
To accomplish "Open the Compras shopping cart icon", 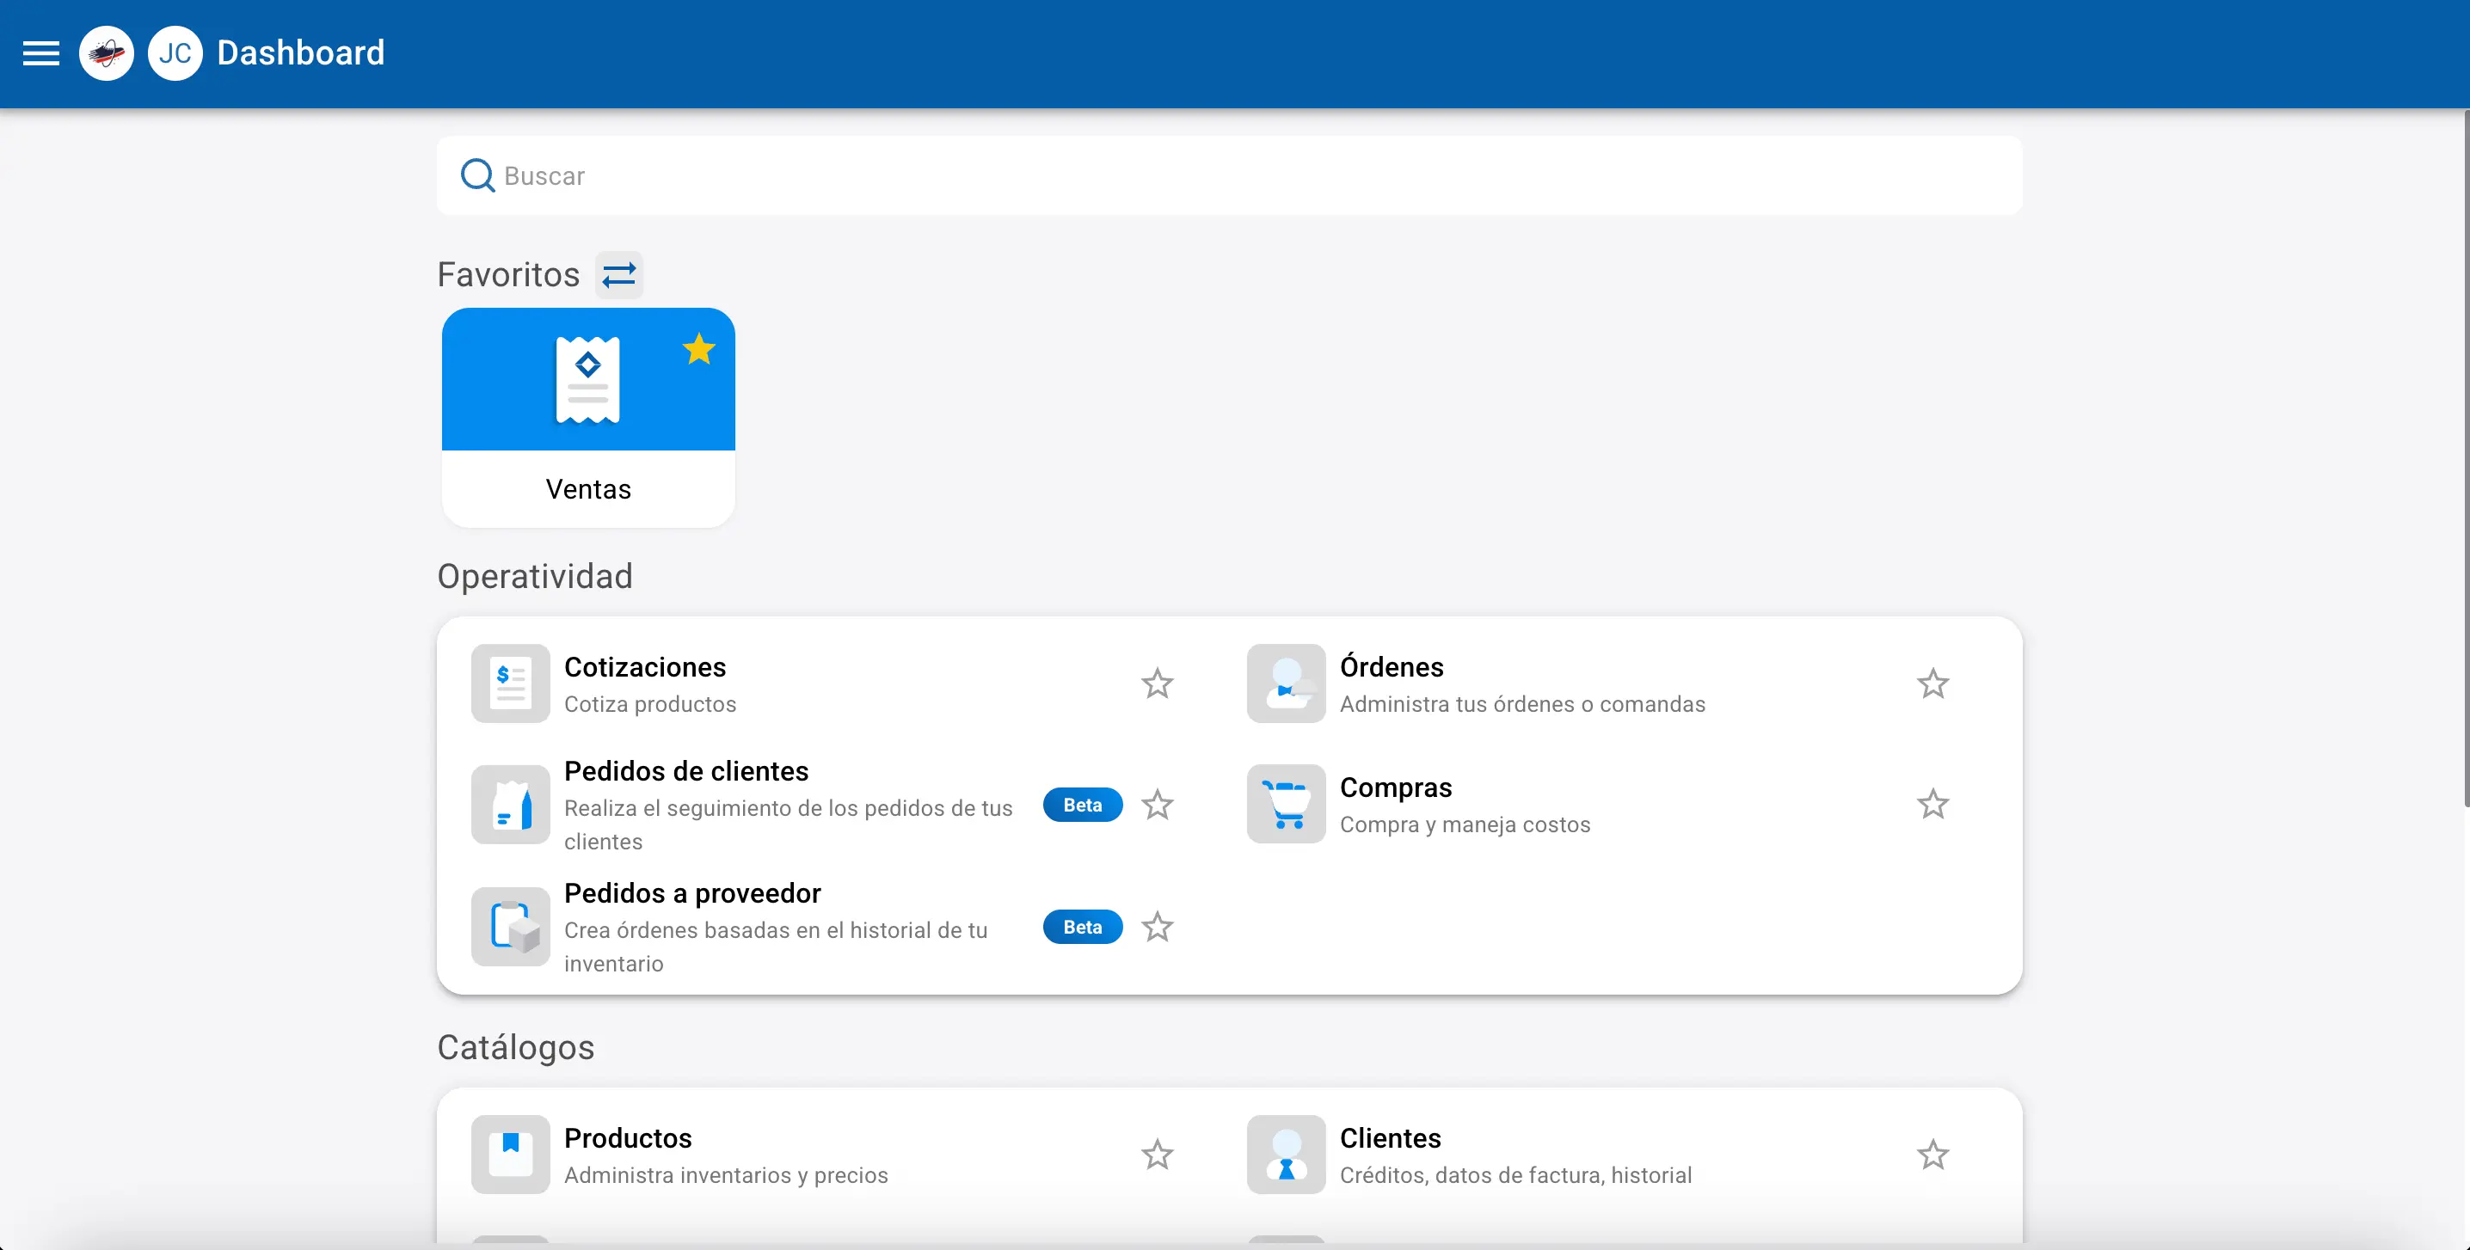I will tap(1286, 805).
